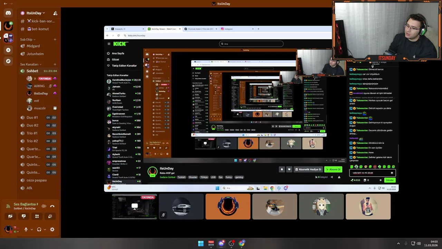Open Discord server discovery compass

[x=8, y=61]
